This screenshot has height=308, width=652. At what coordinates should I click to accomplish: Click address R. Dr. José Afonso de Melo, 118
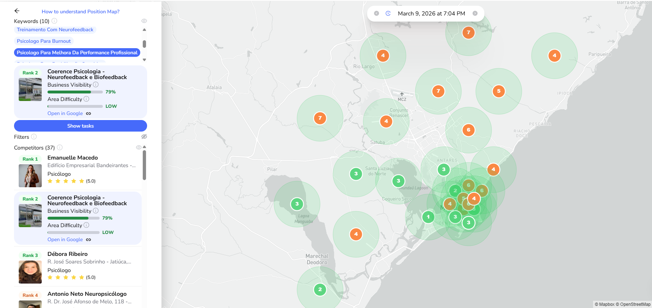(x=90, y=302)
